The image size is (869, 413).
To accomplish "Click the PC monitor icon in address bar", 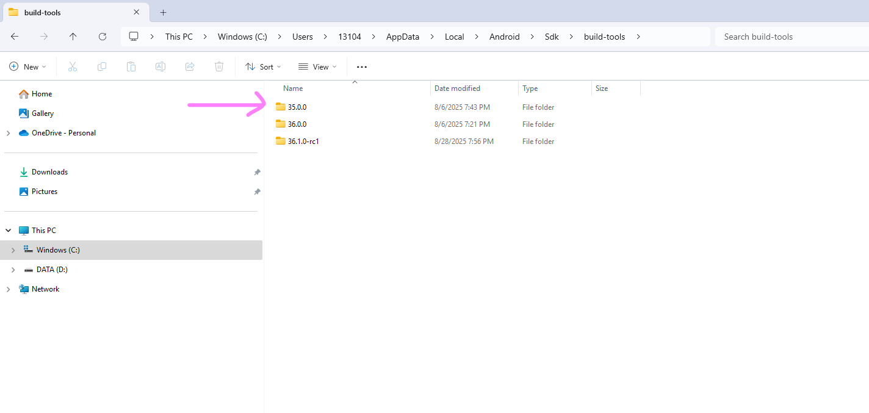I will pyautogui.click(x=134, y=37).
